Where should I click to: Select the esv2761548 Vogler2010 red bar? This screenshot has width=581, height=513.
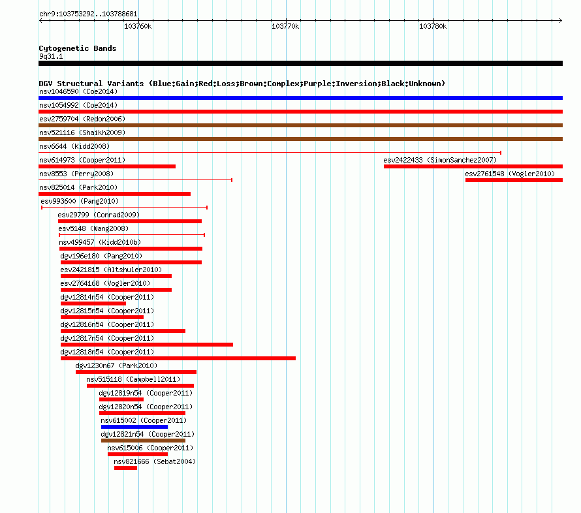[514, 180]
